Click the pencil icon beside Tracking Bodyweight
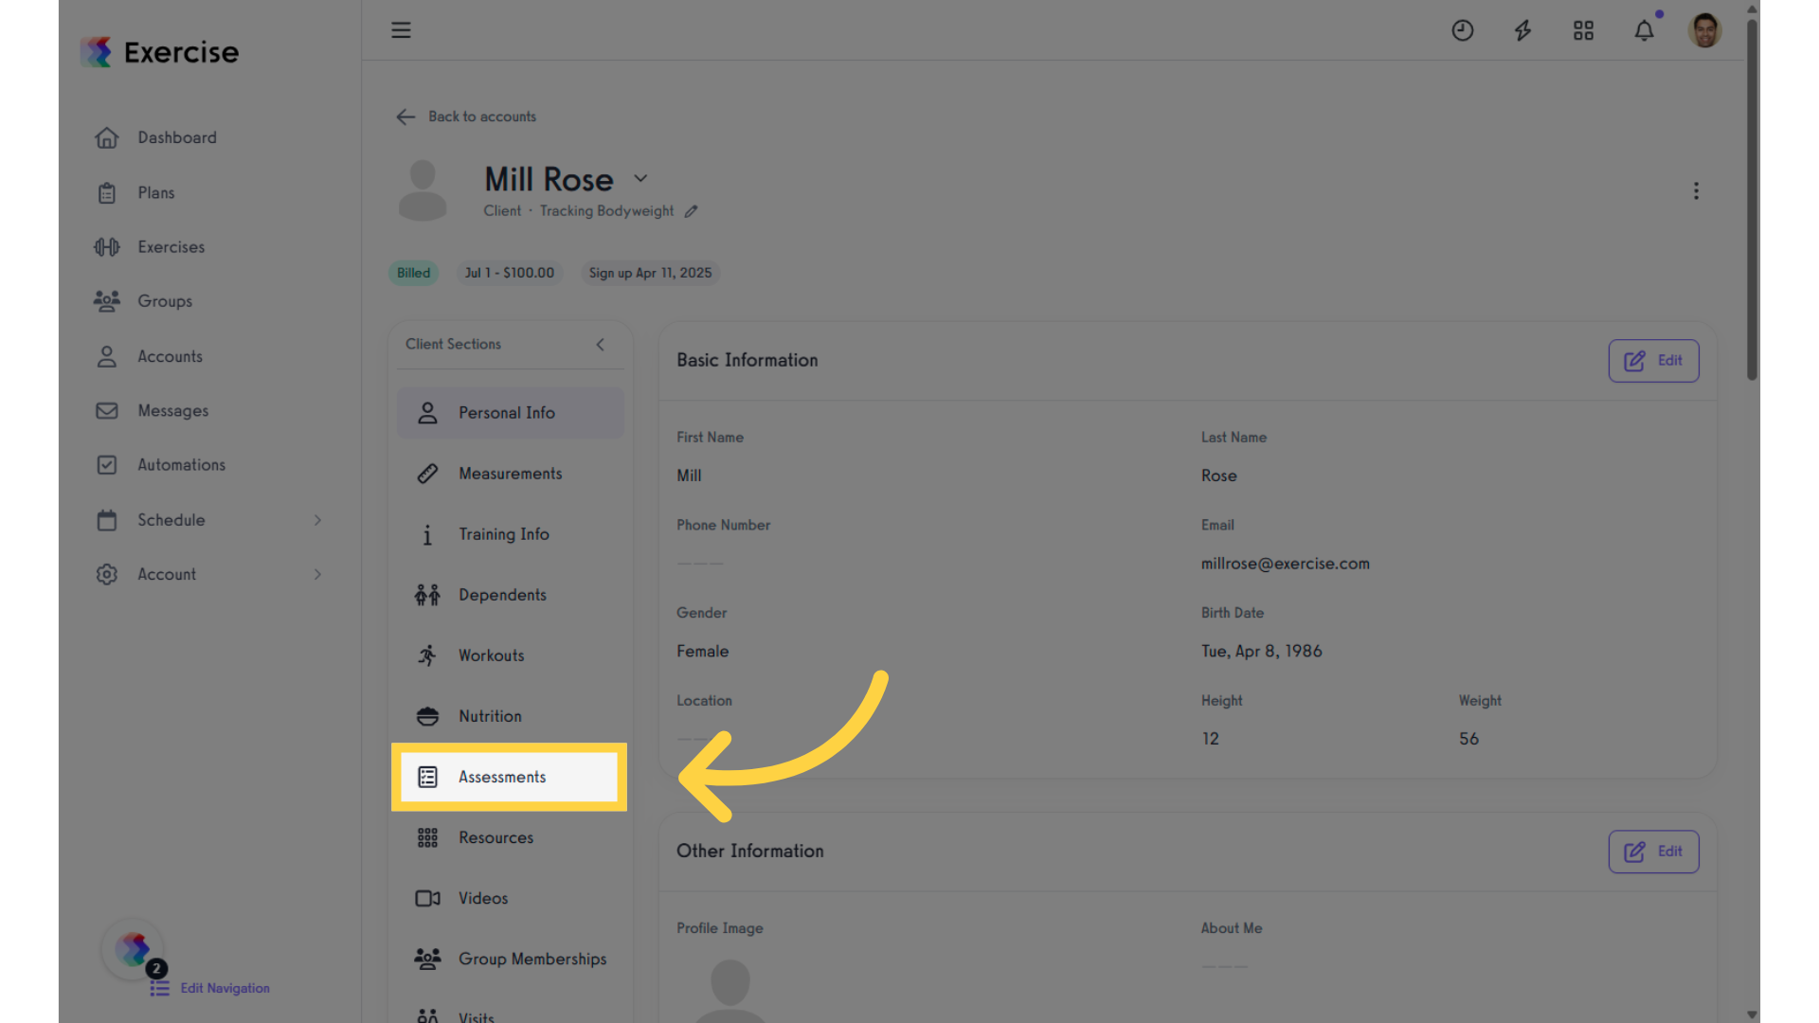The height and width of the screenshot is (1023, 1819). 692,211
